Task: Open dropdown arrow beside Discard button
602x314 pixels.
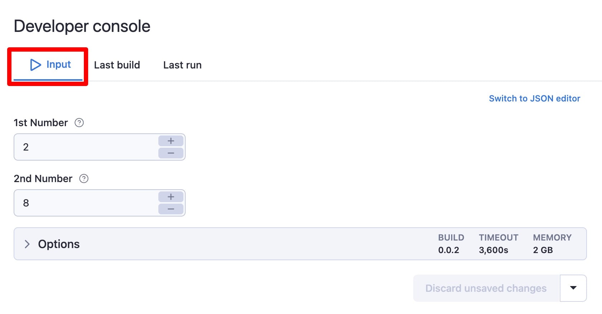Action: (573, 288)
